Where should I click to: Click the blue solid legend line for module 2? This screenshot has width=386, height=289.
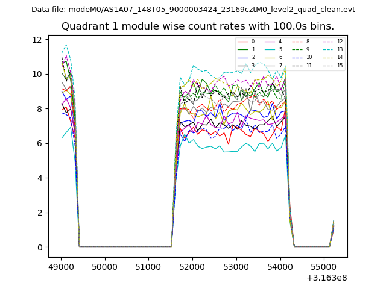(244, 57)
